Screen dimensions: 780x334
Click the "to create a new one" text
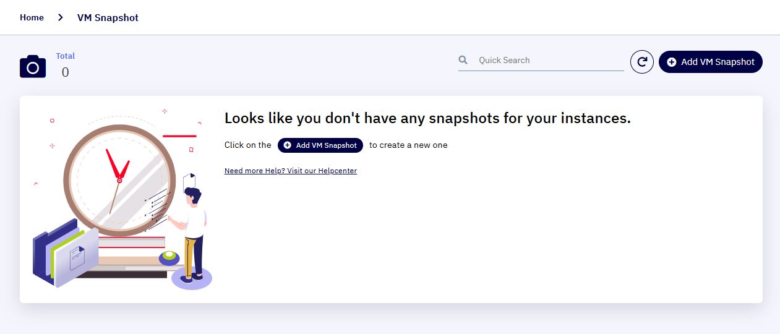[x=408, y=145]
